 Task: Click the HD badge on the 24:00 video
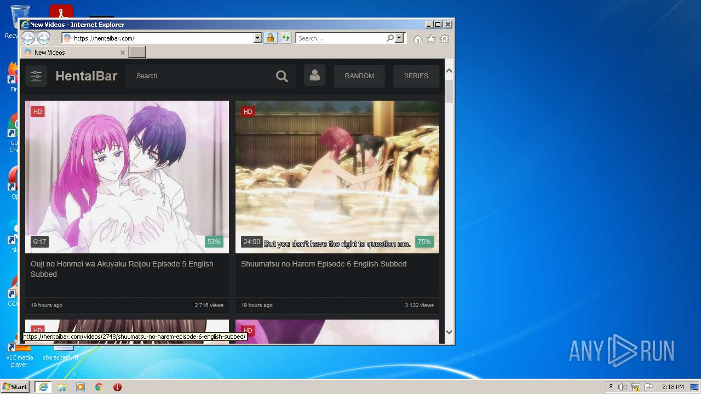coord(248,112)
